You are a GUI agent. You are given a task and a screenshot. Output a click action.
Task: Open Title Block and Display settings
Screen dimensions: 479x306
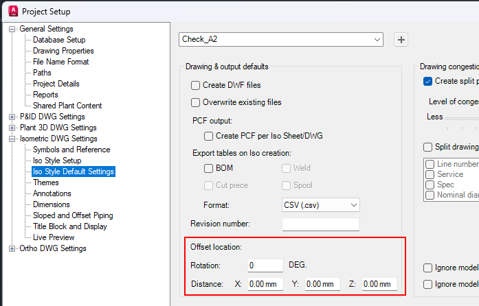[70, 226]
